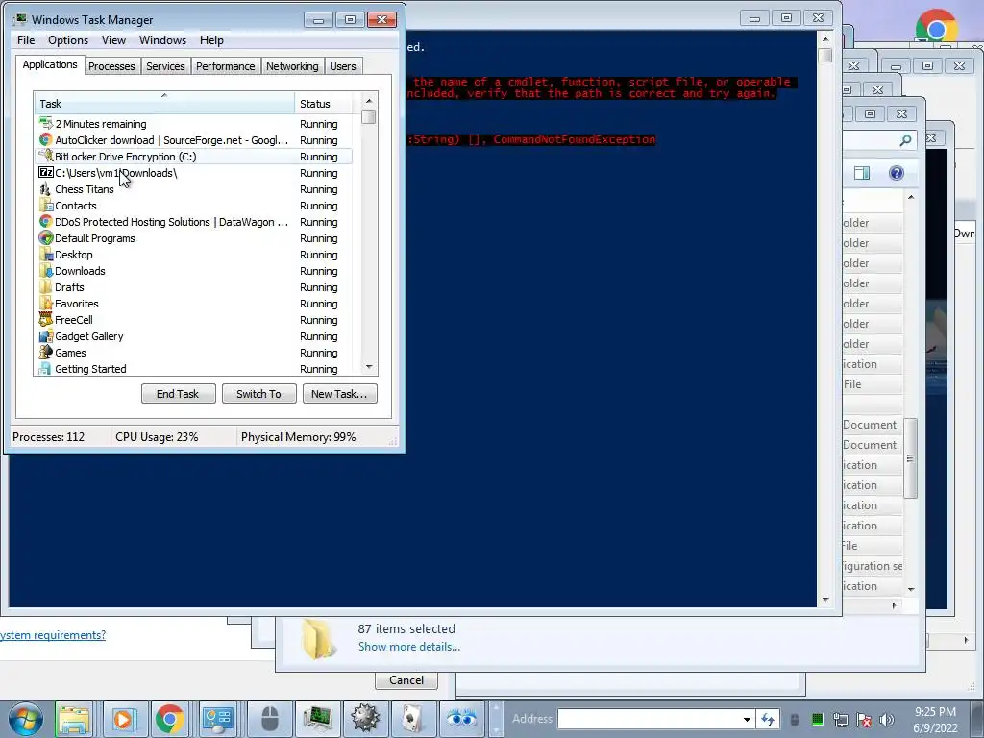Switch to the Services tab
The height and width of the screenshot is (738, 984).
[x=165, y=66]
